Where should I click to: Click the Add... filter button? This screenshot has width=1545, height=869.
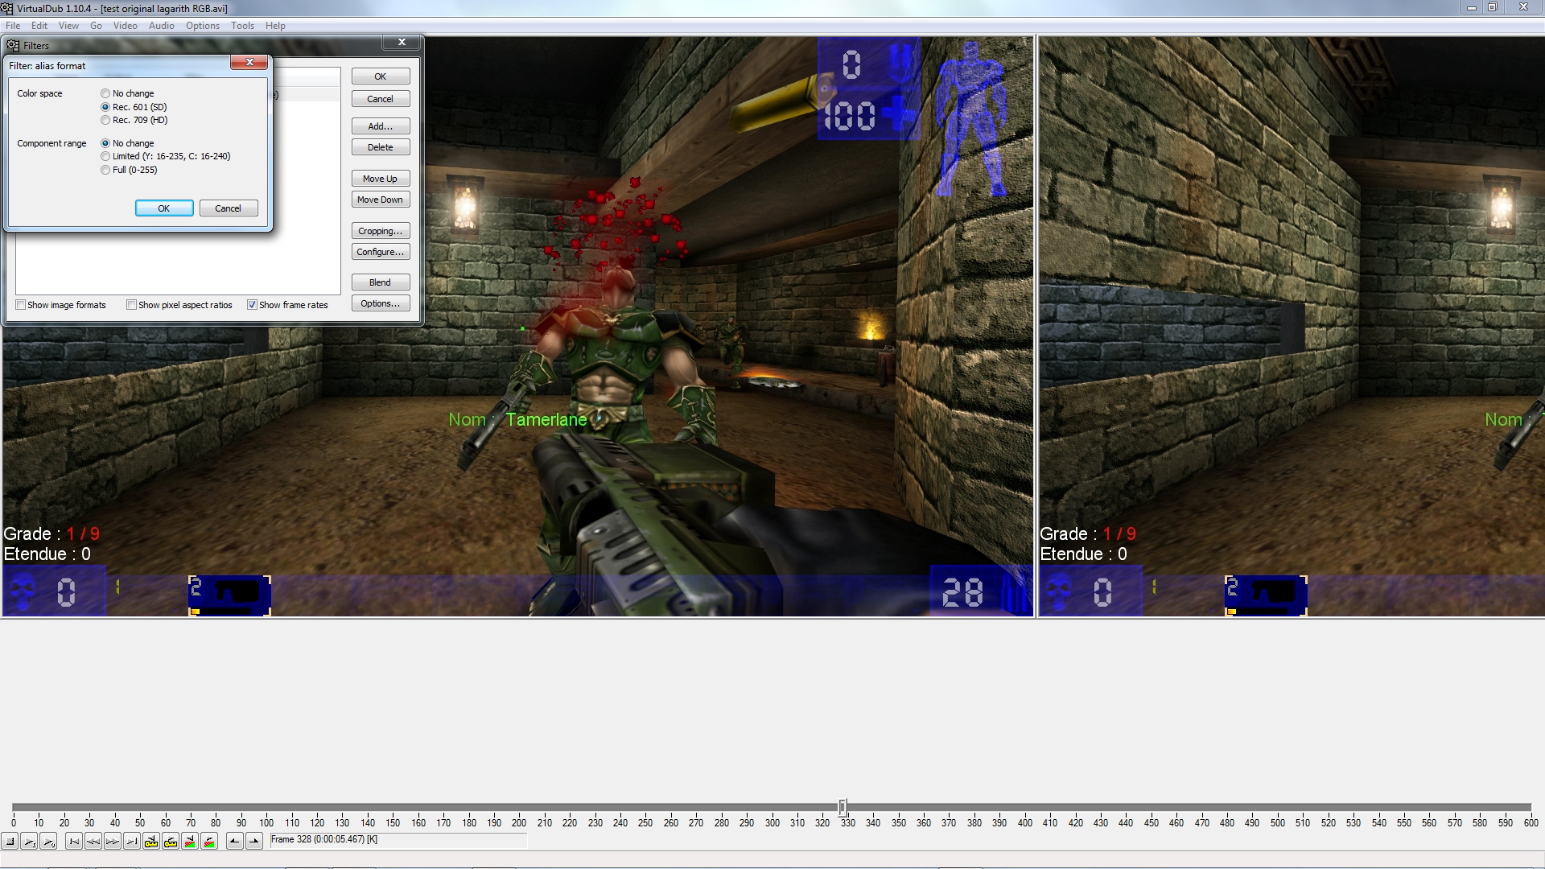pos(381,126)
